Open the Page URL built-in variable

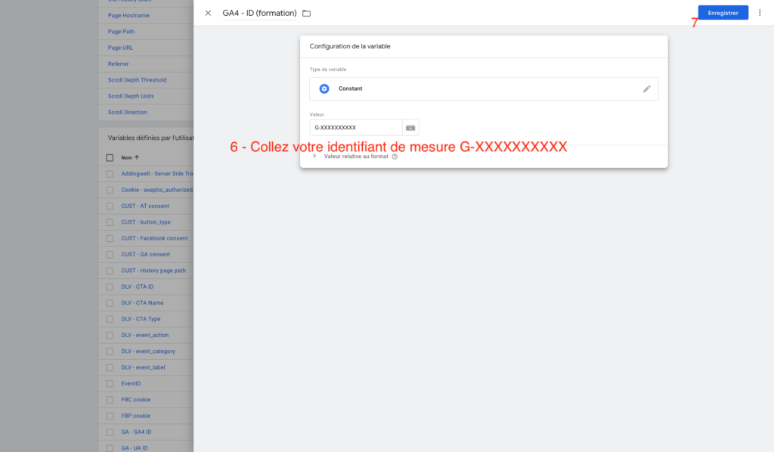pyautogui.click(x=120, y=48)
